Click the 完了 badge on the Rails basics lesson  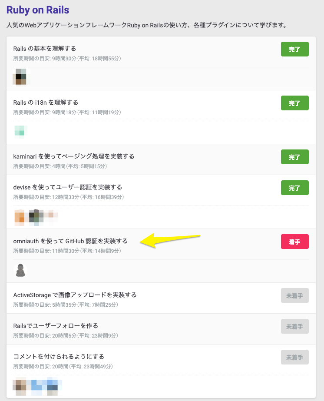(x=295, y=49)
